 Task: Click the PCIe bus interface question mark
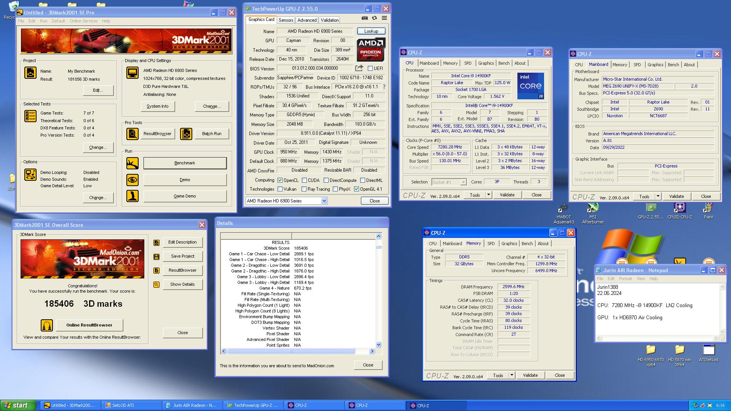[x=384, y=87]
